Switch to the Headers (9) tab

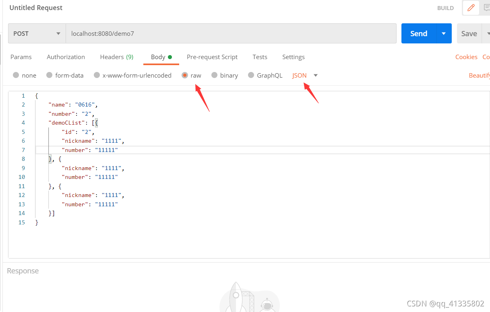[116, 57]
